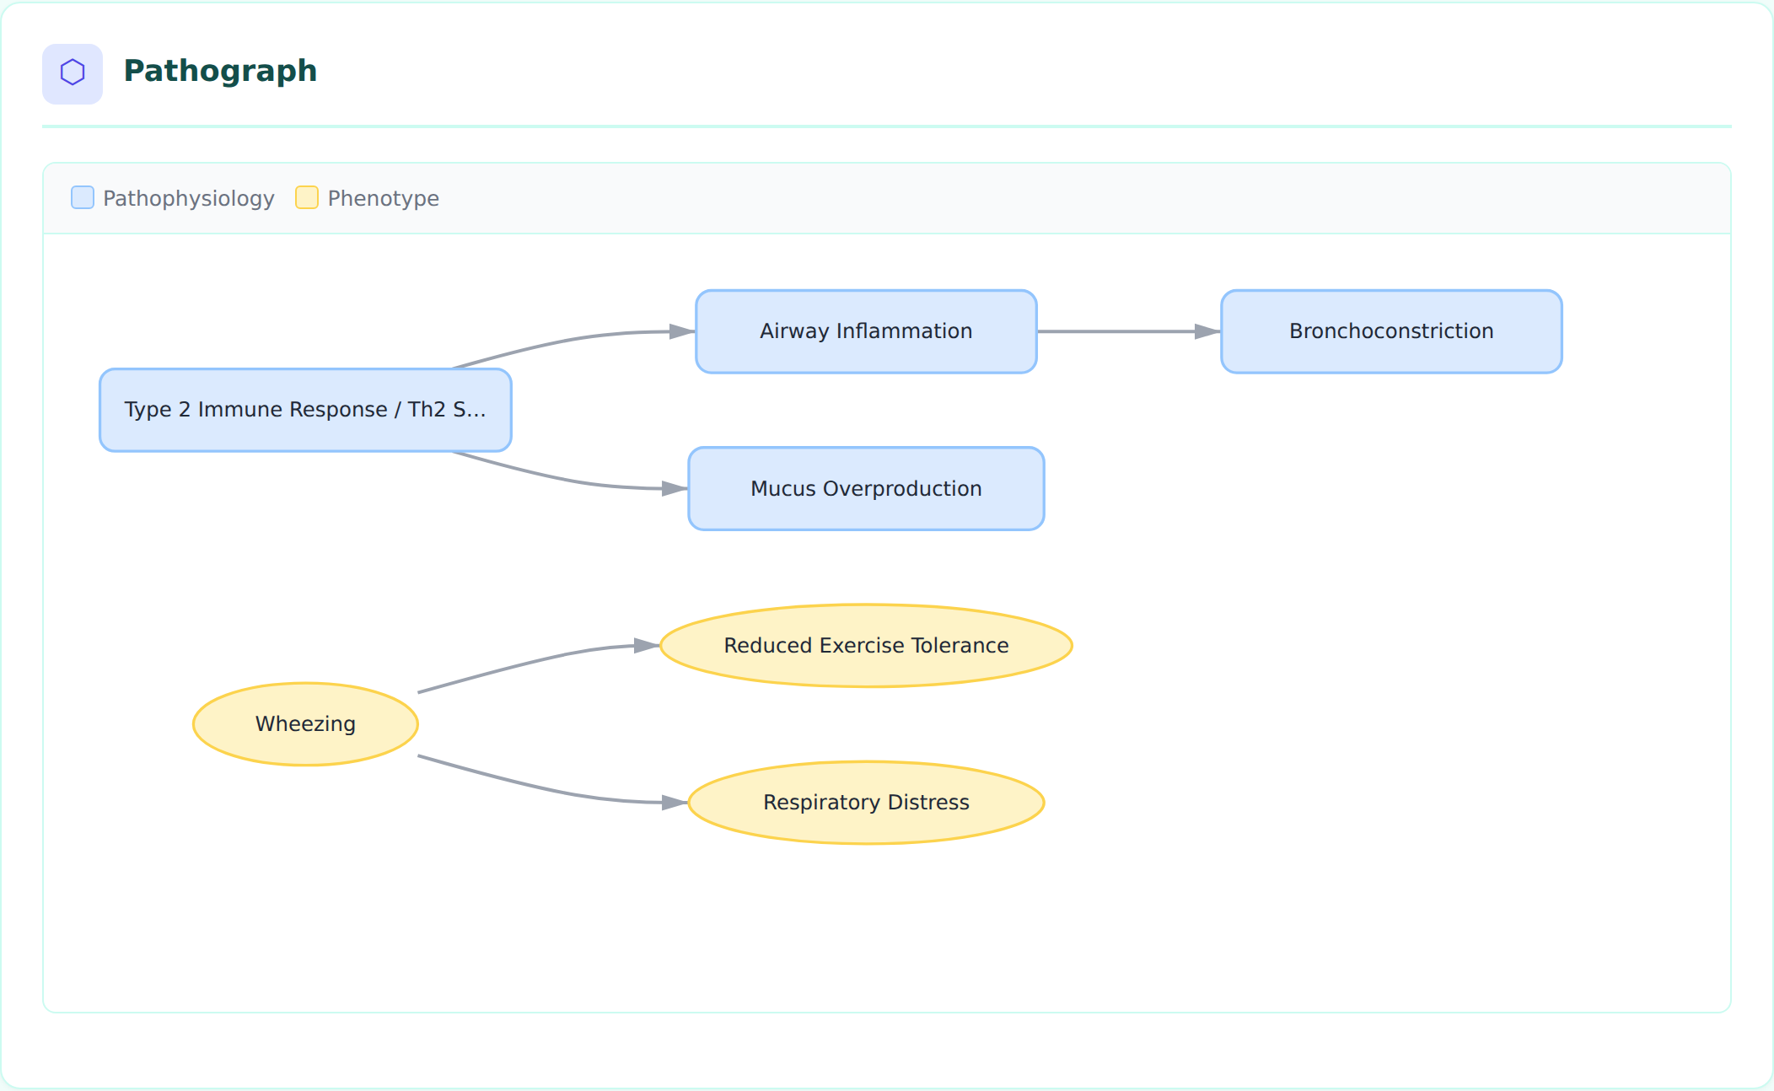Screen dimensions: 1774x1091
Task: Click edge between Airway Inflammation and Bronchoconstriction
Action: click(x=1117, y=331)
